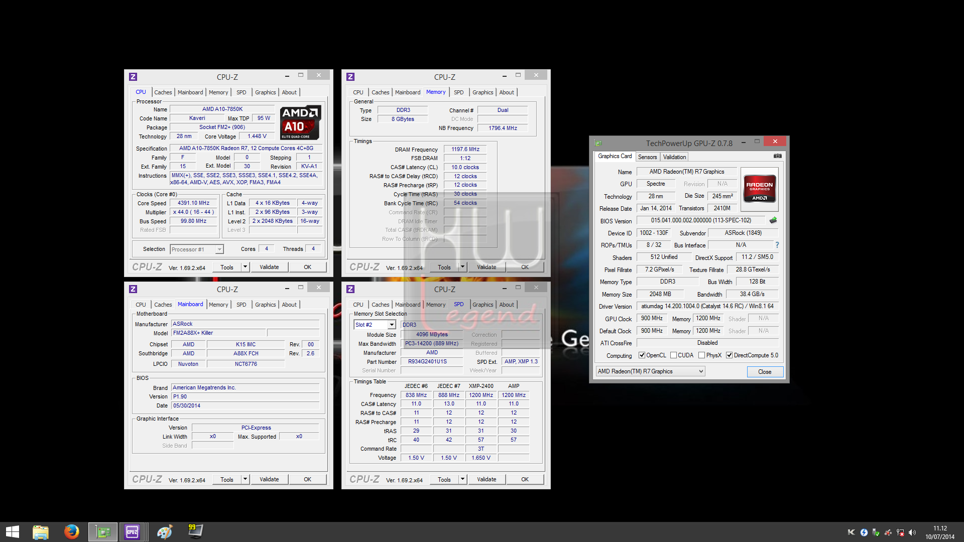Open the Slot #2 memory slot dropdown
This screenshot has width=964, height=542.
[375, 325]
